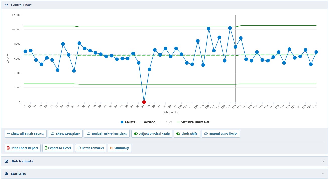This screenshot has width=329, height=180.
Task: Click the hand icon beside Statistics
Action: [7, 174]
